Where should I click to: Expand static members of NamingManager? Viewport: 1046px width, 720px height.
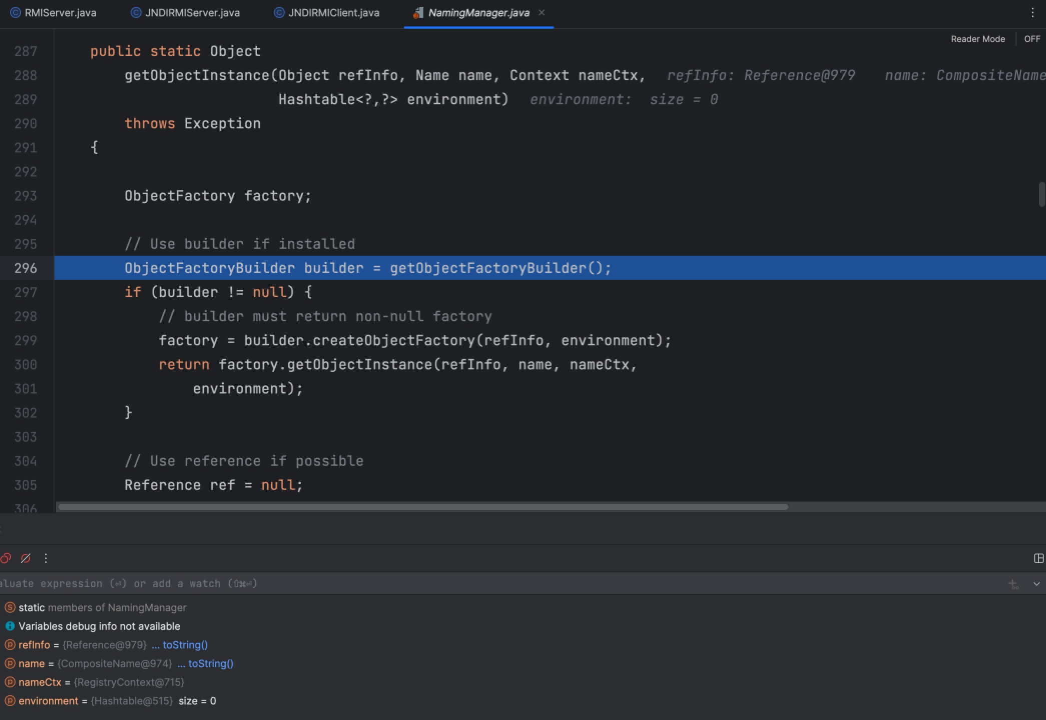click(x=102, y=607)
